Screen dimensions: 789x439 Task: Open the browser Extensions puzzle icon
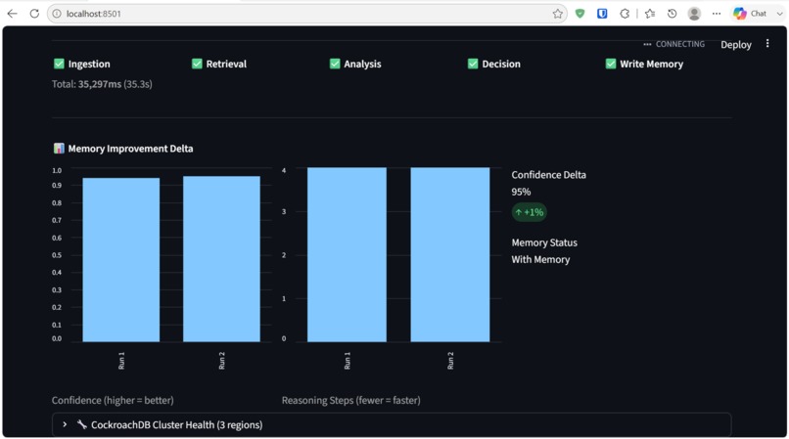pyautogui.click(x=625, y=14)
